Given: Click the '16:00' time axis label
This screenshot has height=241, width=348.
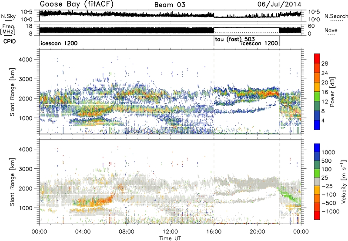Looking at the screenshot, I should point(214,232).
